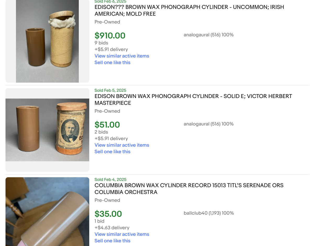Click the "2 bids" text
This screenshot has width=318, height=246.
[x=101, y=132]
